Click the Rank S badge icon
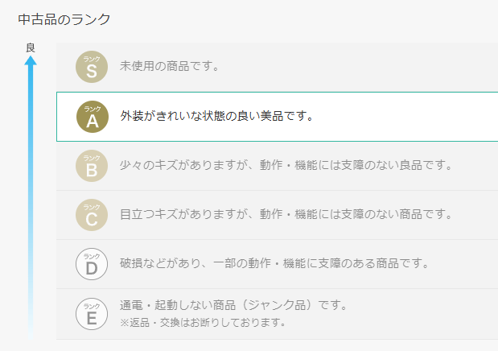Screen dimensions: 498x351 pyautogui.click(x=92, y=67)
